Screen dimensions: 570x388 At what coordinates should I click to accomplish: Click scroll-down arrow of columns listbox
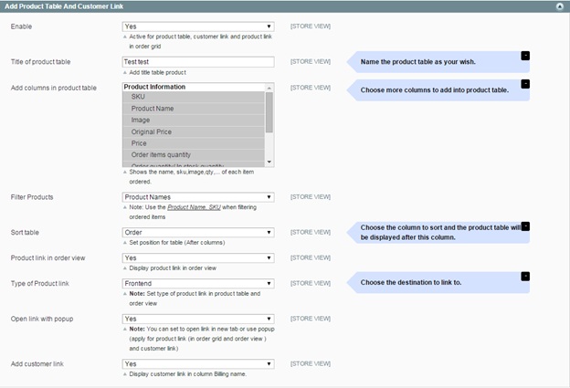[269, 162]
